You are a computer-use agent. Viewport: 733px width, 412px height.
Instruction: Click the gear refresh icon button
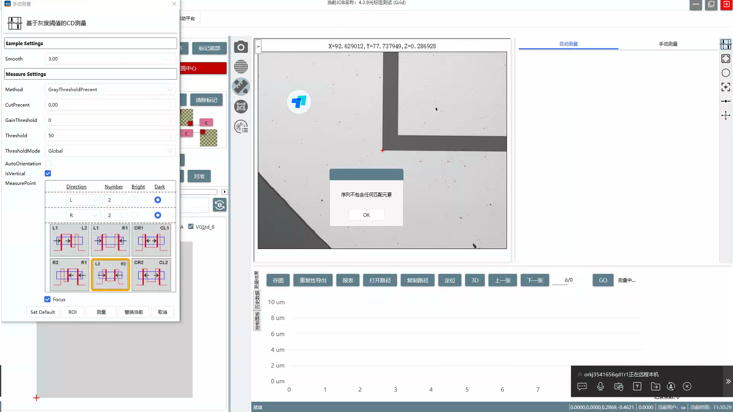tap(219, 205)
